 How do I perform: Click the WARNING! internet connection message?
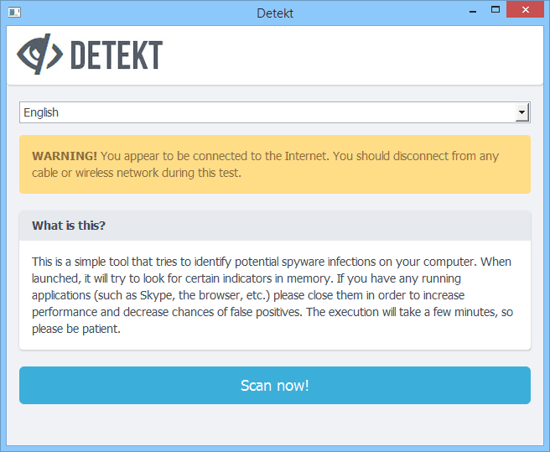275,164
